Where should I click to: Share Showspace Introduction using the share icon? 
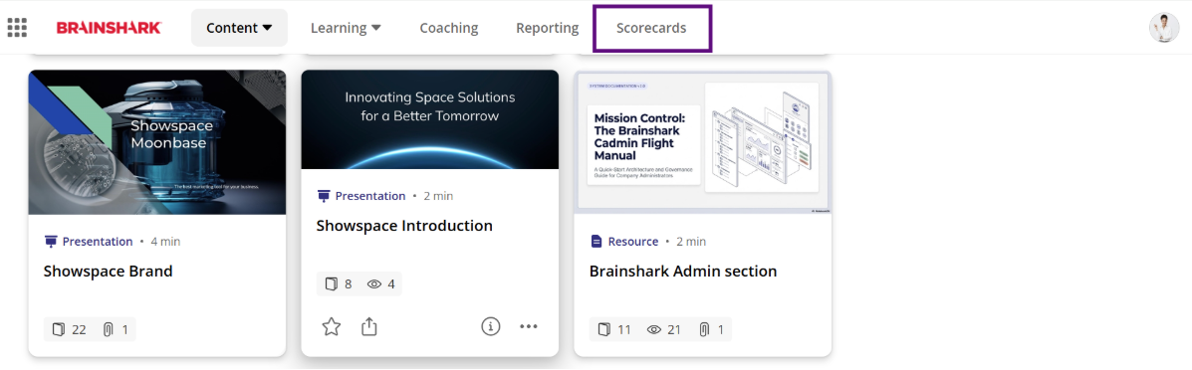[x=368, y=326]
